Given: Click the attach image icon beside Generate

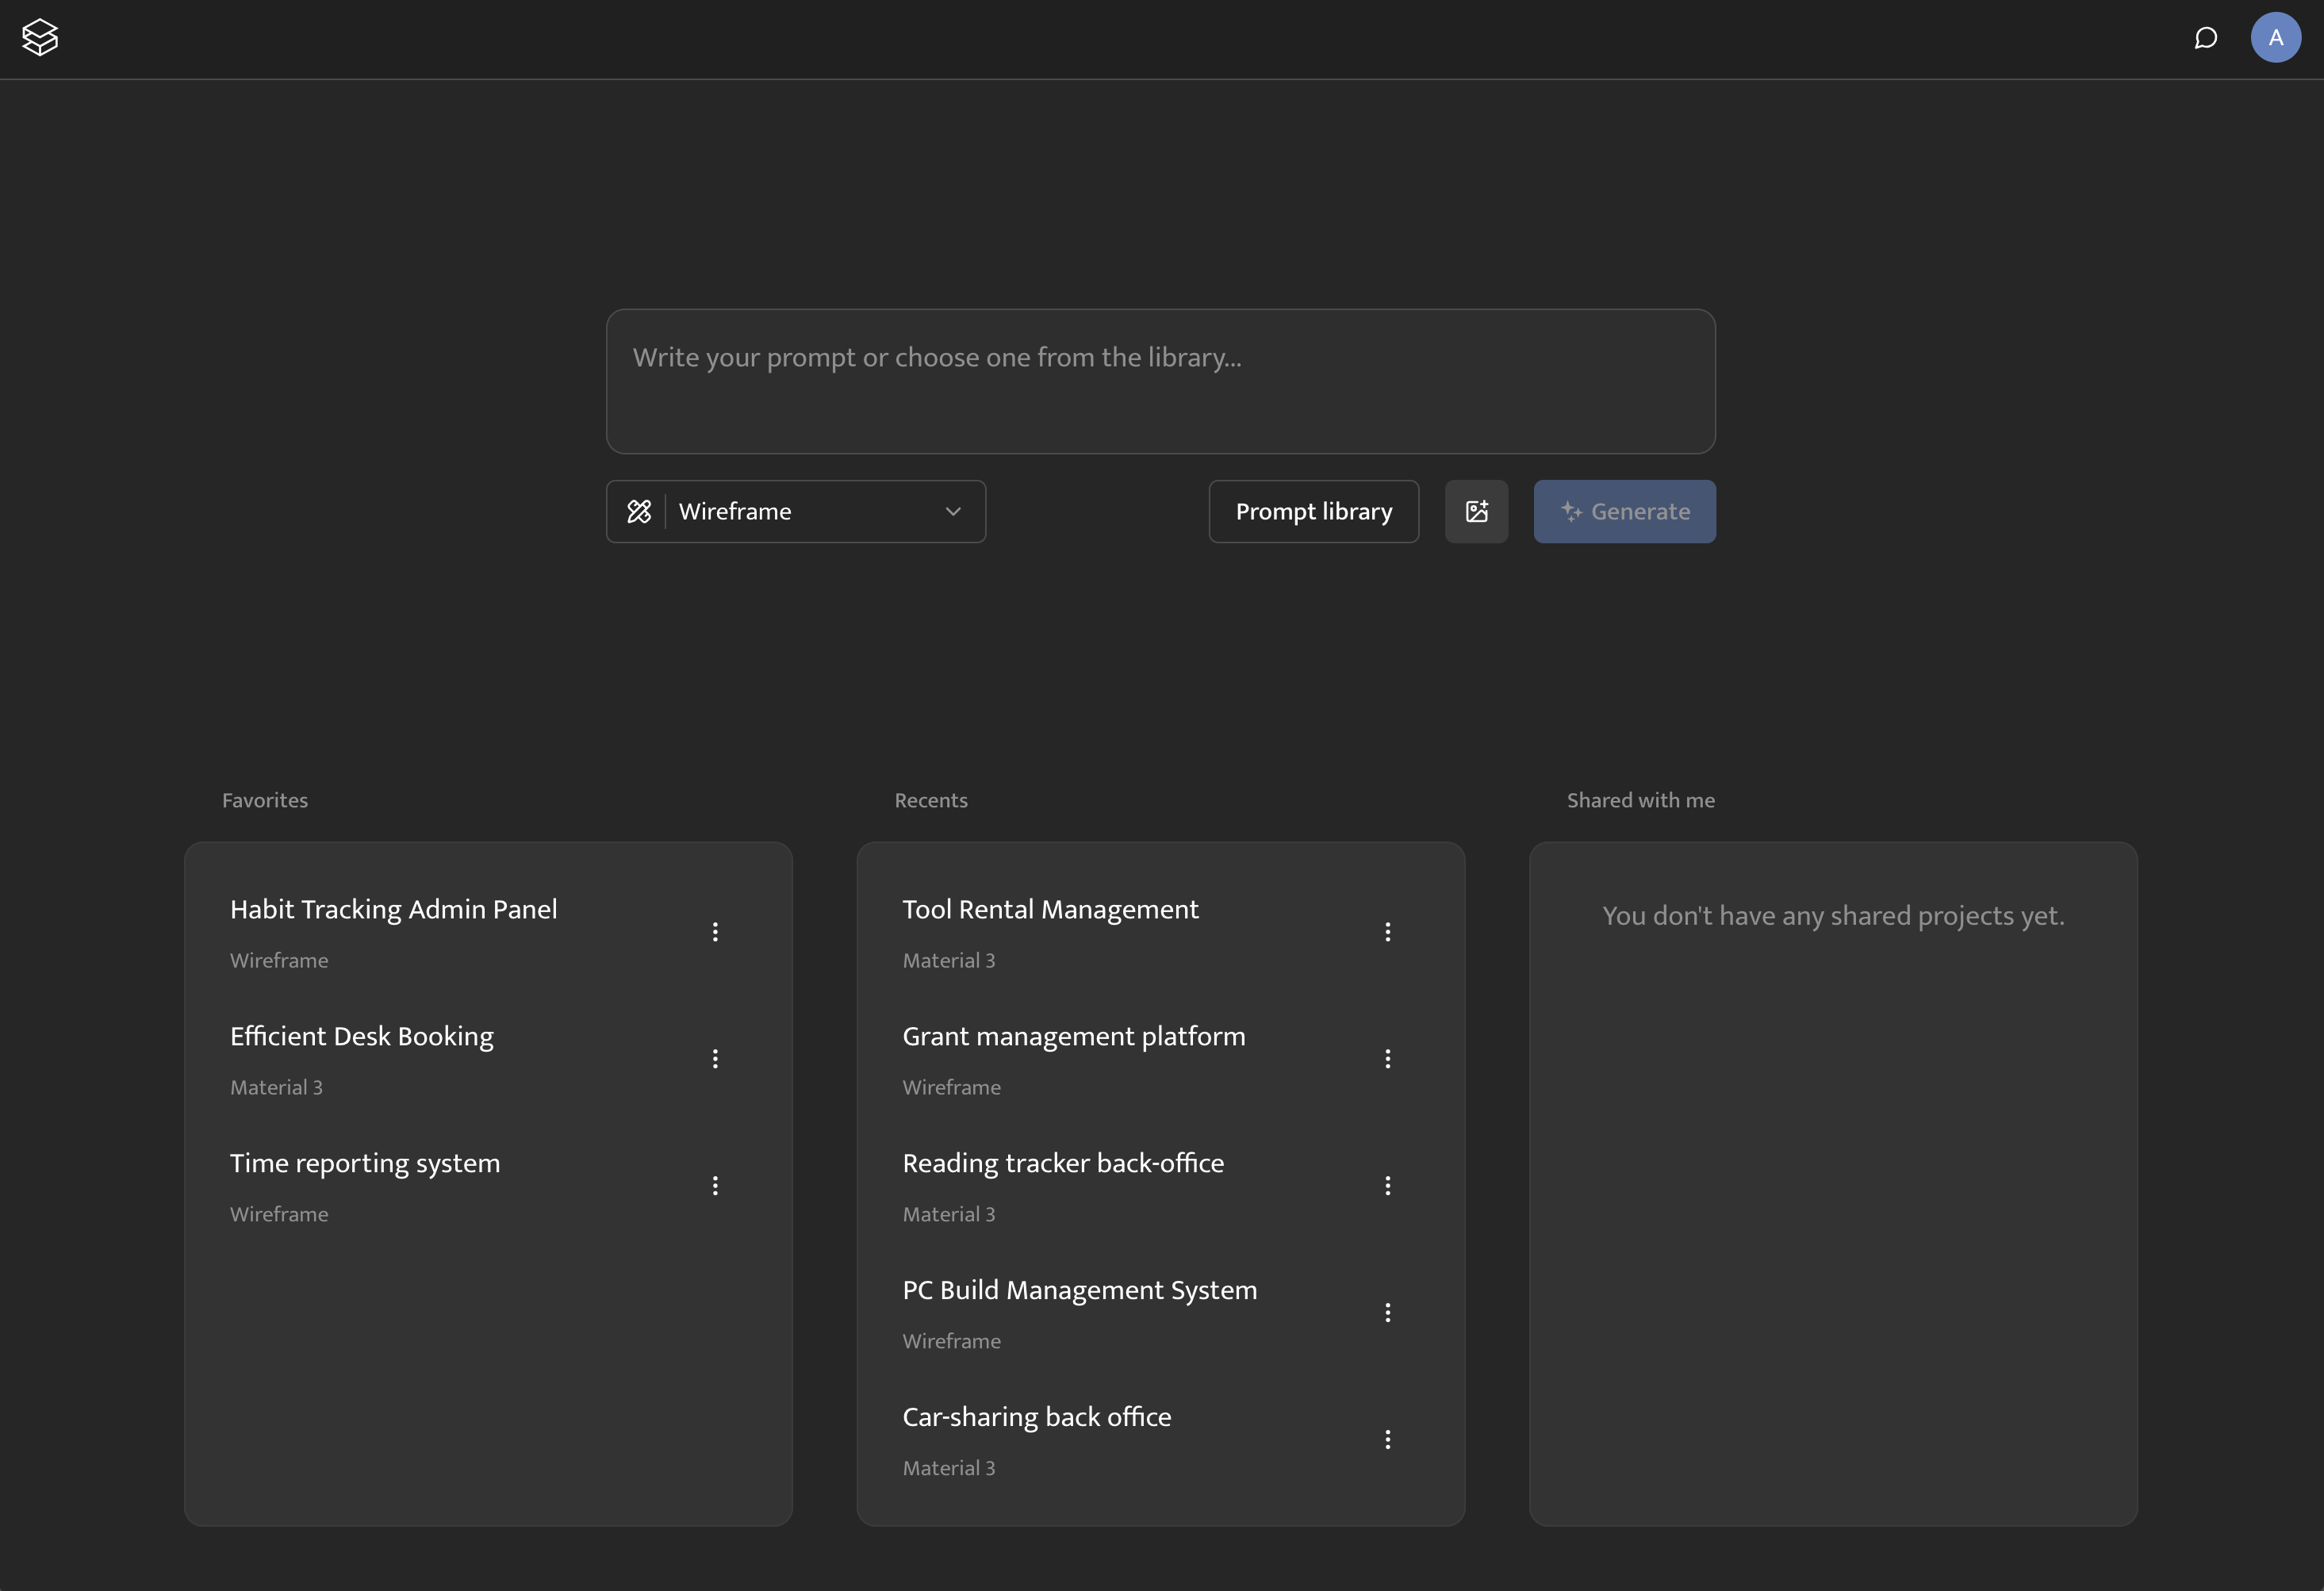Looking at the screenshot, I should coord(1477,511).
